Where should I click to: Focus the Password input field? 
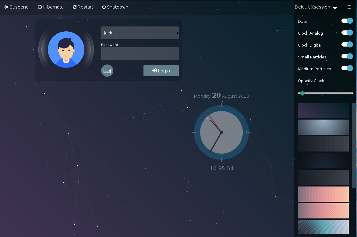140,54
